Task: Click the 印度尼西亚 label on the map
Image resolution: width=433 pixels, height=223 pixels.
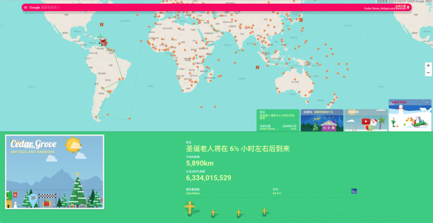Action: [276, 59]
